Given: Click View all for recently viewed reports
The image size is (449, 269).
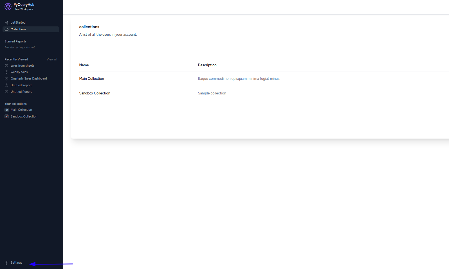Looking at the screenshot, I should point(52,60).
